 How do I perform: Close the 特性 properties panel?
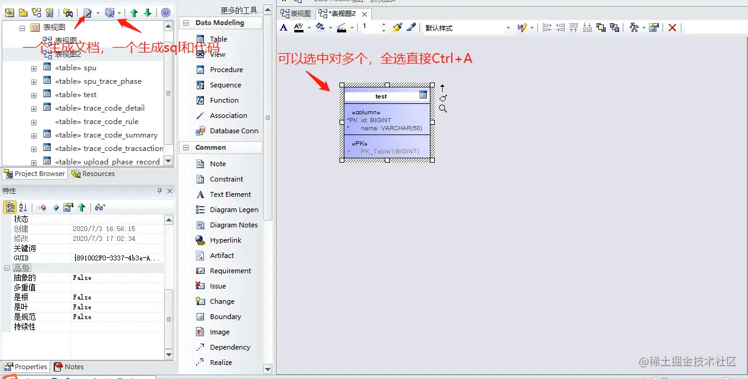pyautogui.click(x=170, y=191)
